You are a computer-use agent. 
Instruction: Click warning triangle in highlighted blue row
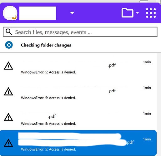8,143
